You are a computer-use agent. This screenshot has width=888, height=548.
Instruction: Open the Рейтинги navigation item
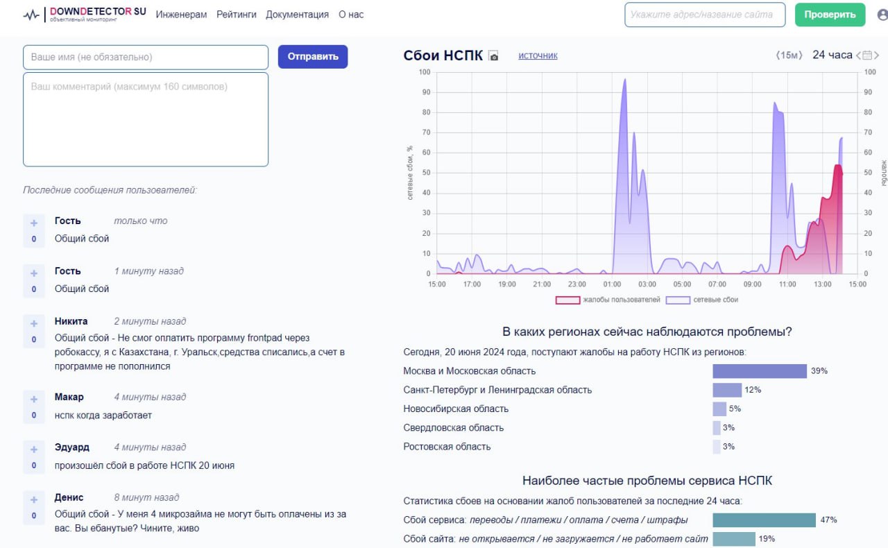(236, 15)
